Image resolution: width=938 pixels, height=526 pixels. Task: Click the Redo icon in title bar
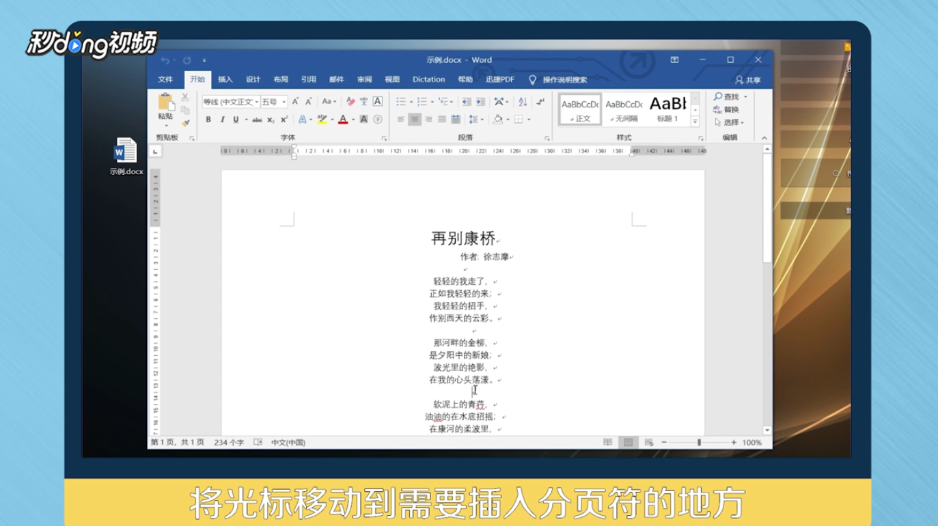coord(187,60)
